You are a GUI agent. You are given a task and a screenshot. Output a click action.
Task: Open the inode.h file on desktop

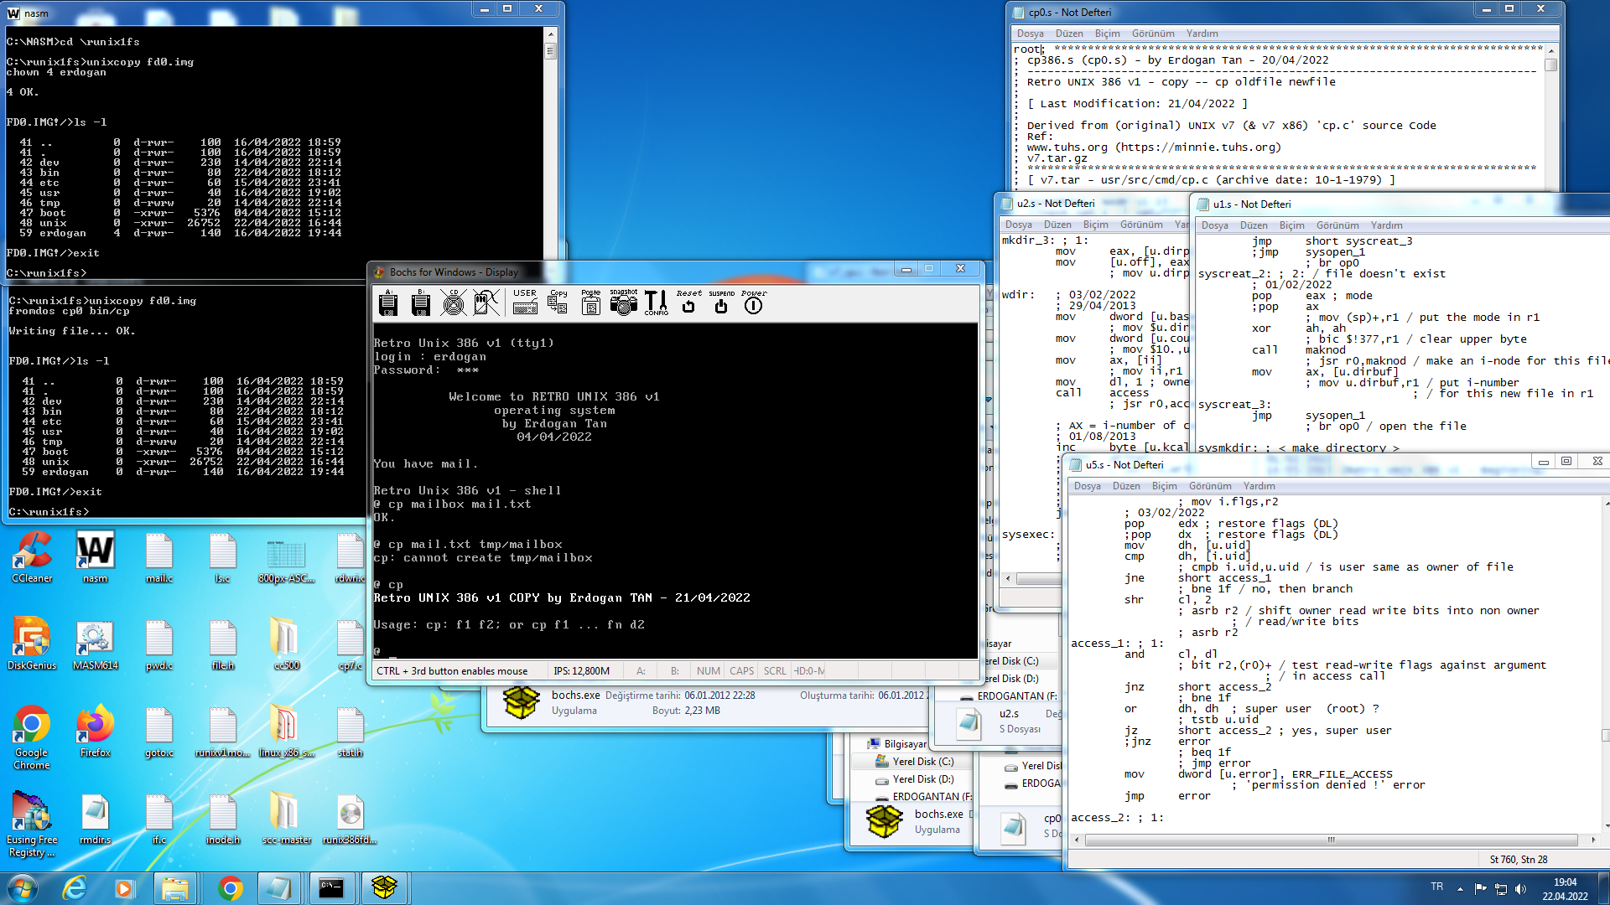click(x=223, y=819)
